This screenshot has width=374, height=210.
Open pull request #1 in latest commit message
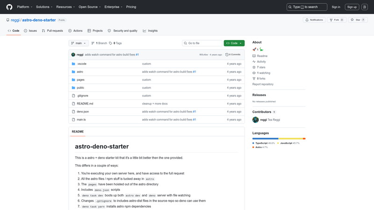pyautogui.click(x=137, y=55)
